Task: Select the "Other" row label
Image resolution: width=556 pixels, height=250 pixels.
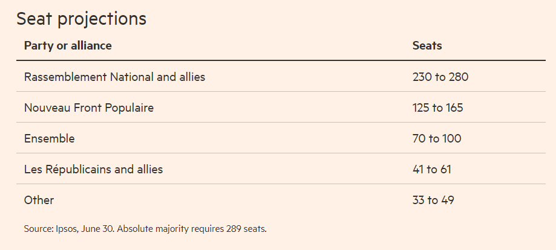Action: pos(39,200)
